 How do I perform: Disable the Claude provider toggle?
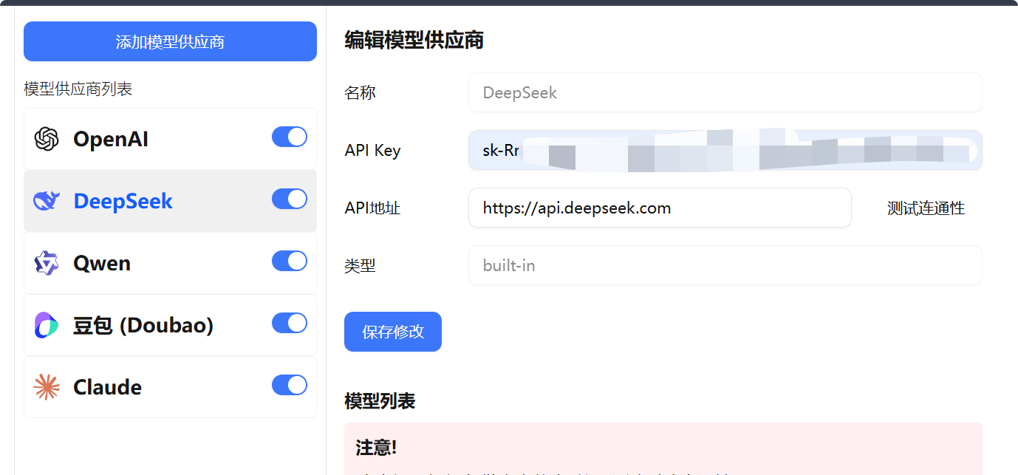coord(289,386)
